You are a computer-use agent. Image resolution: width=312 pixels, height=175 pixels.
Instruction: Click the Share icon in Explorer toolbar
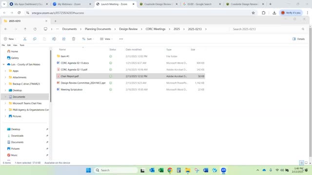[x=64, y=39]
